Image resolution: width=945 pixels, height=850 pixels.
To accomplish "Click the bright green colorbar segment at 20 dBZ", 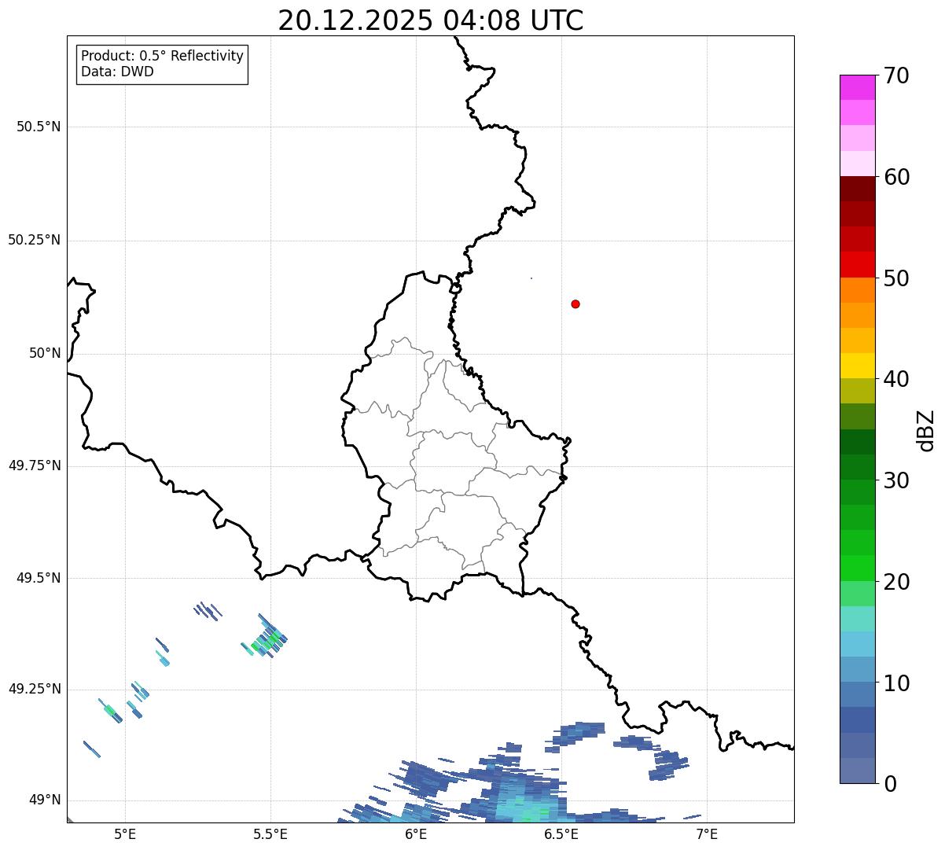I will pyautogui.click(x=857, y=568).
